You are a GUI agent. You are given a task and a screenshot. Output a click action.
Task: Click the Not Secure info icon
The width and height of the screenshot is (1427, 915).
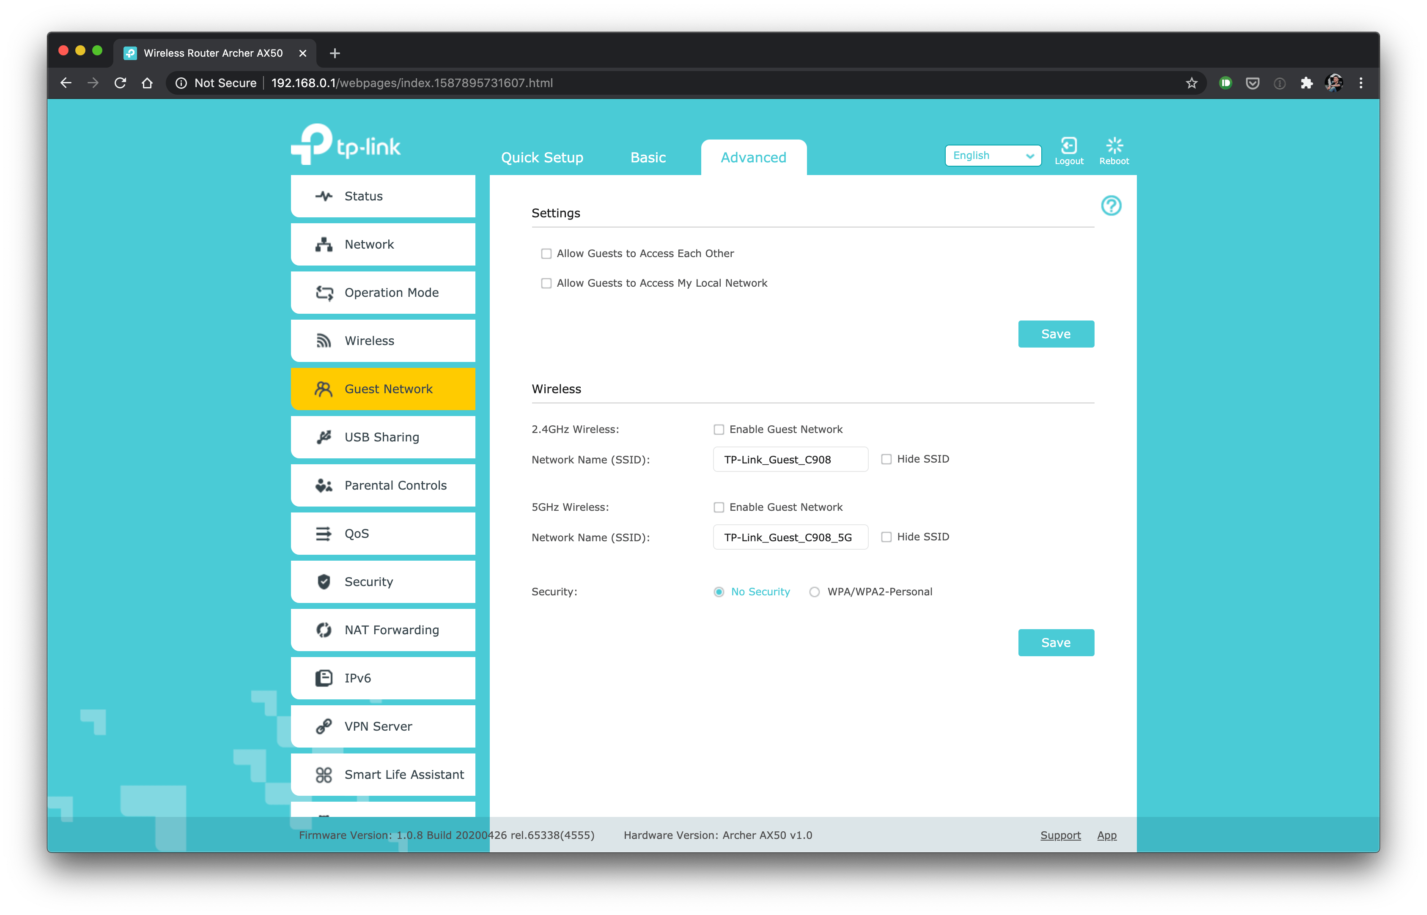click(181, 83)
